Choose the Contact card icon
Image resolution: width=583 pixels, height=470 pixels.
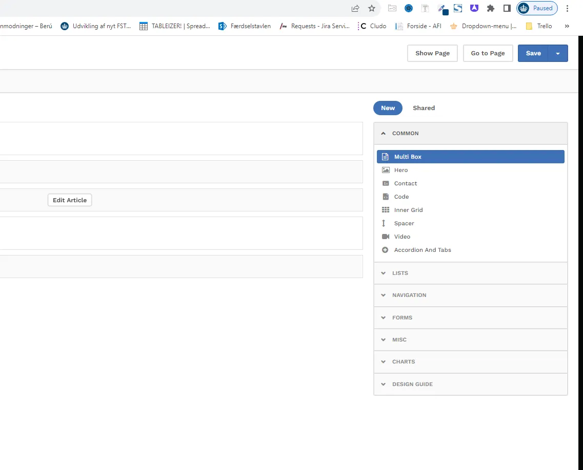[x=386, y=183]
